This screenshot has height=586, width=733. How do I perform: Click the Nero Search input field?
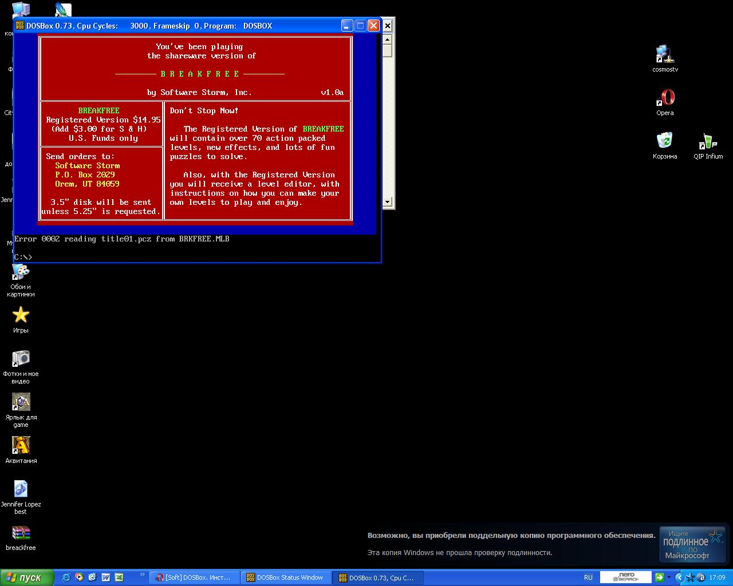626,577
